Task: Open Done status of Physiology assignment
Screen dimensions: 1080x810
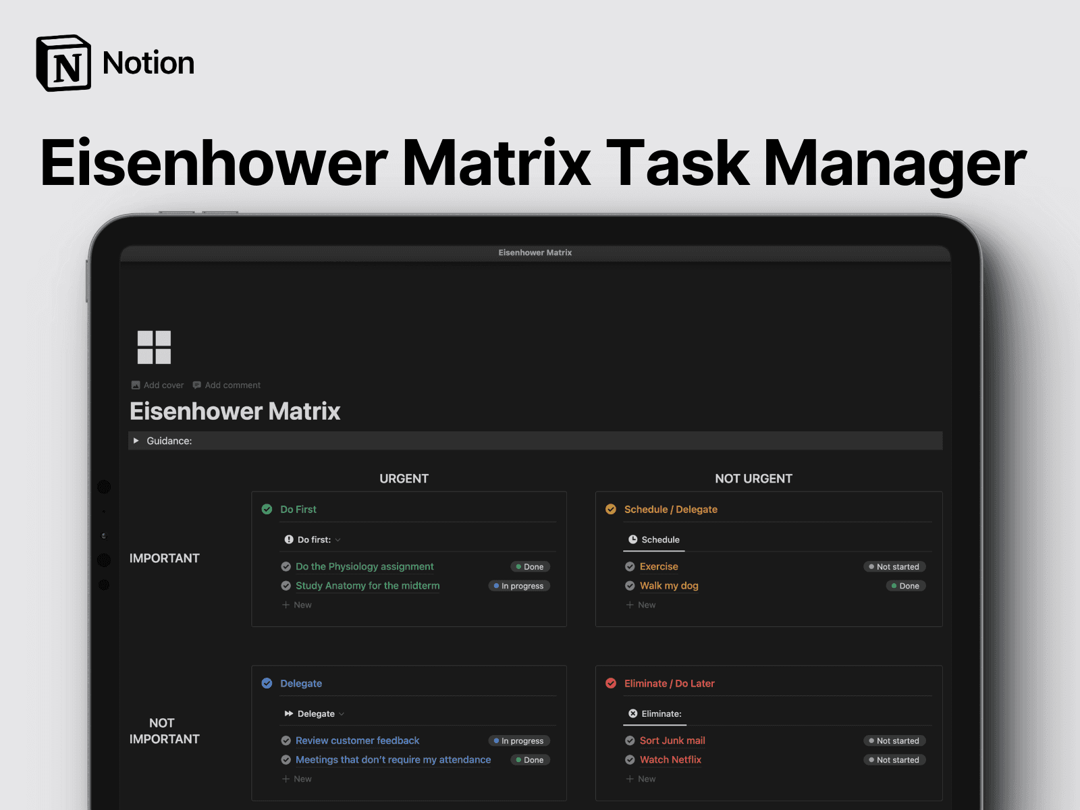Action: (x=530, y=567)
